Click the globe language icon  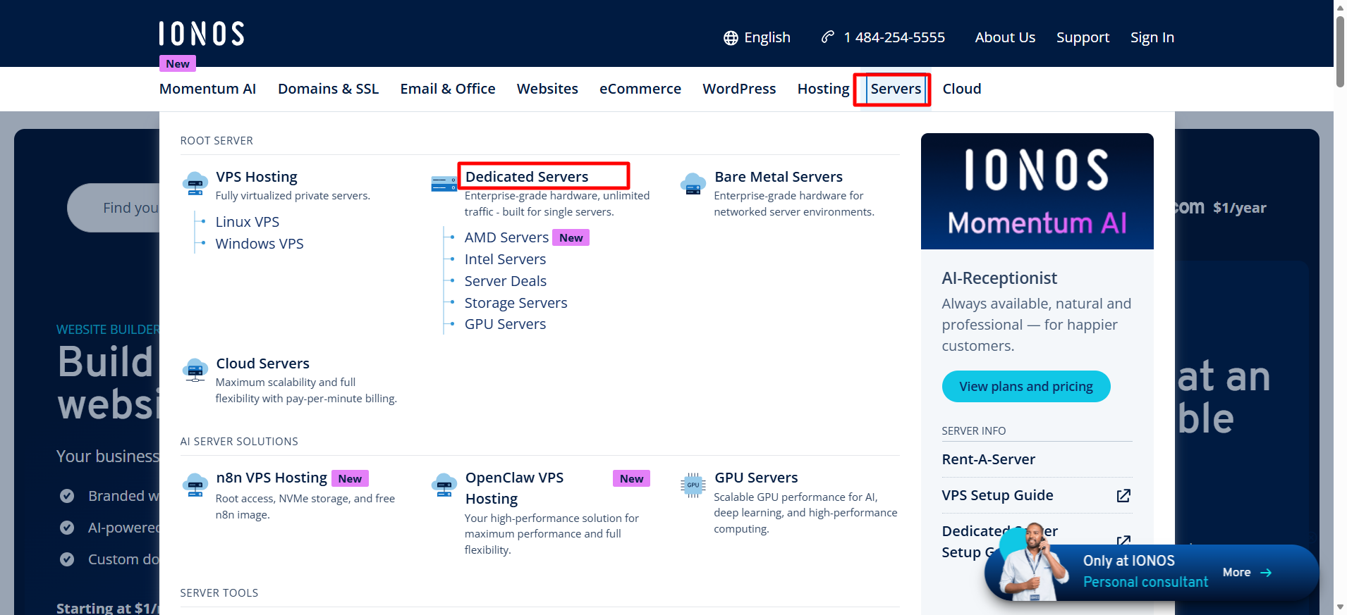[731, 38]
